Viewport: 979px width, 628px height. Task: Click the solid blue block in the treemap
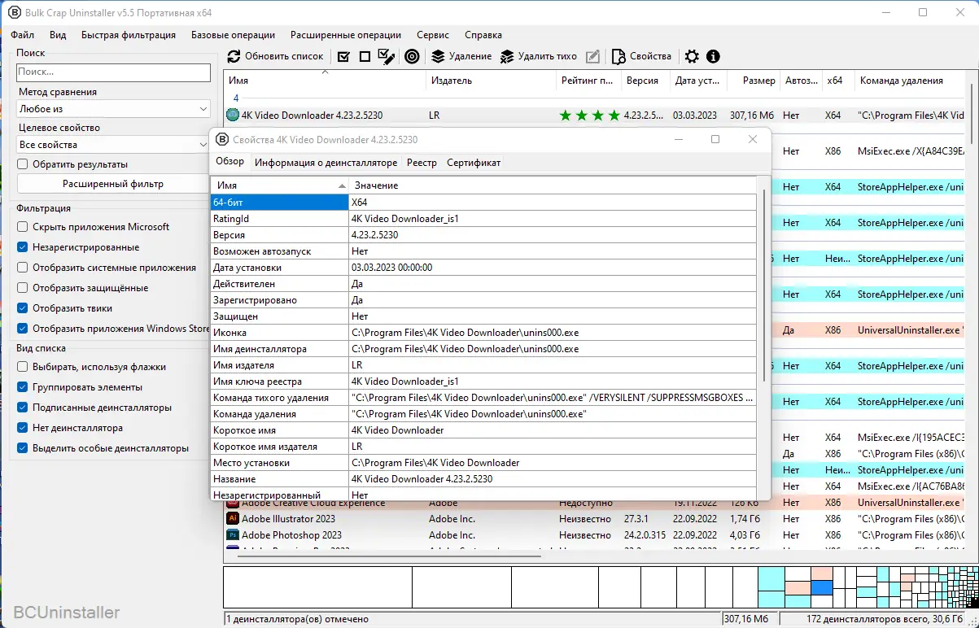[821, 587]
